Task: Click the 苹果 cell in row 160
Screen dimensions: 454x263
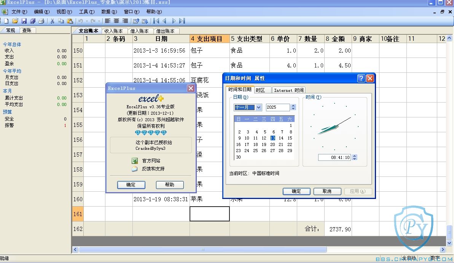Action: coord(210,199)
